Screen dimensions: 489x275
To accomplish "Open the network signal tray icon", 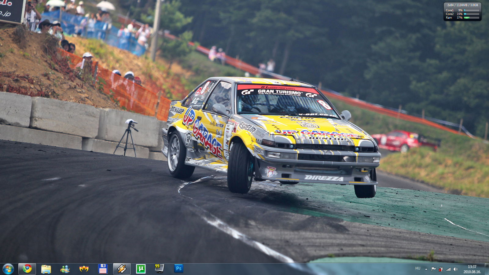I will [448, 269].
